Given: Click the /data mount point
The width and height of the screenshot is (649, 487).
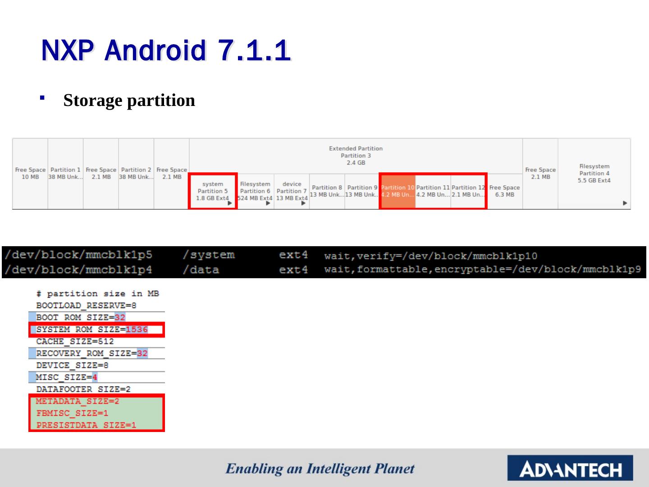Looking at the screenshot, I should pyautogui.click(x=201, y=270).
